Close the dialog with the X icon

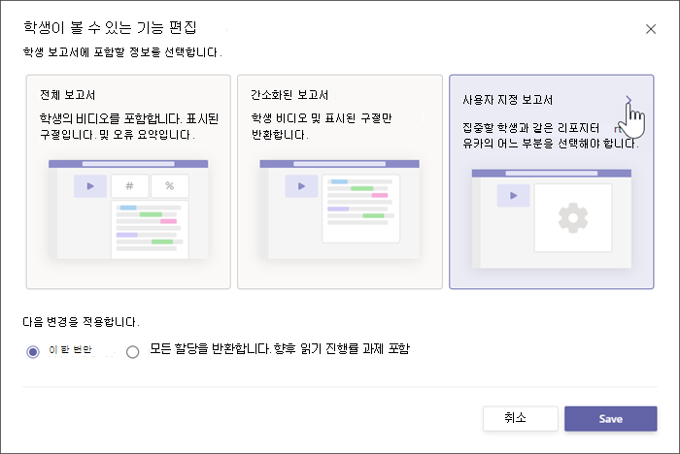(651, 29)
